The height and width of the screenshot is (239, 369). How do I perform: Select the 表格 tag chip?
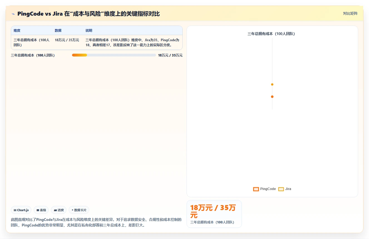(41, 210)
